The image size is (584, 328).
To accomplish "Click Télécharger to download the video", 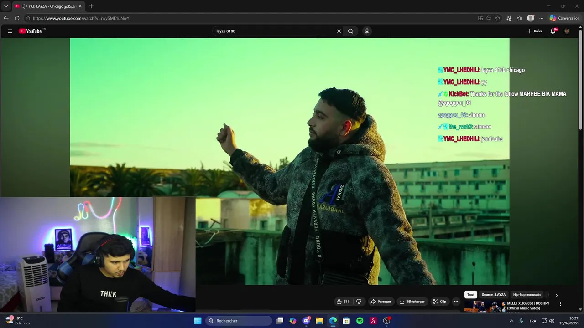I will 412,302.
